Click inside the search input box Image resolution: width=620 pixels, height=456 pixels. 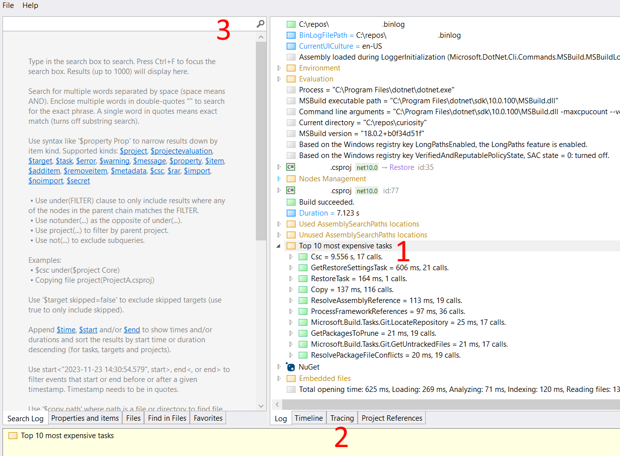click(124, 23)
